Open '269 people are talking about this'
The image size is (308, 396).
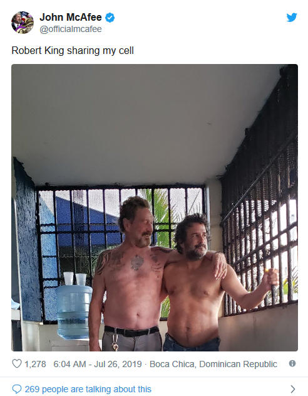88,389
